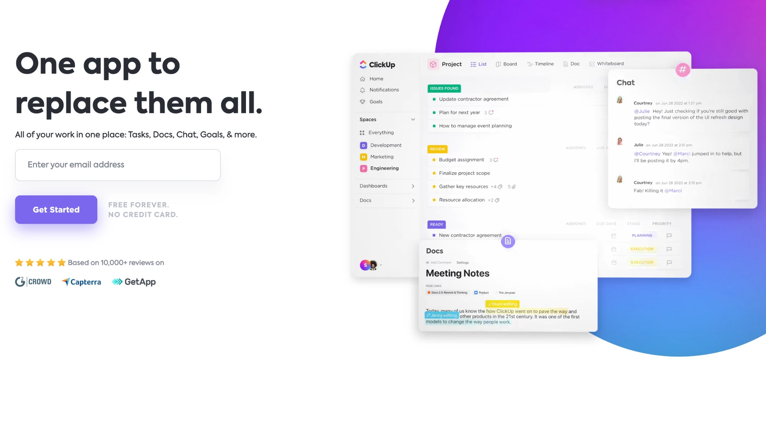Screen dimensions: 766x421
Task: Click the Capterra review link
Action: 81,282
